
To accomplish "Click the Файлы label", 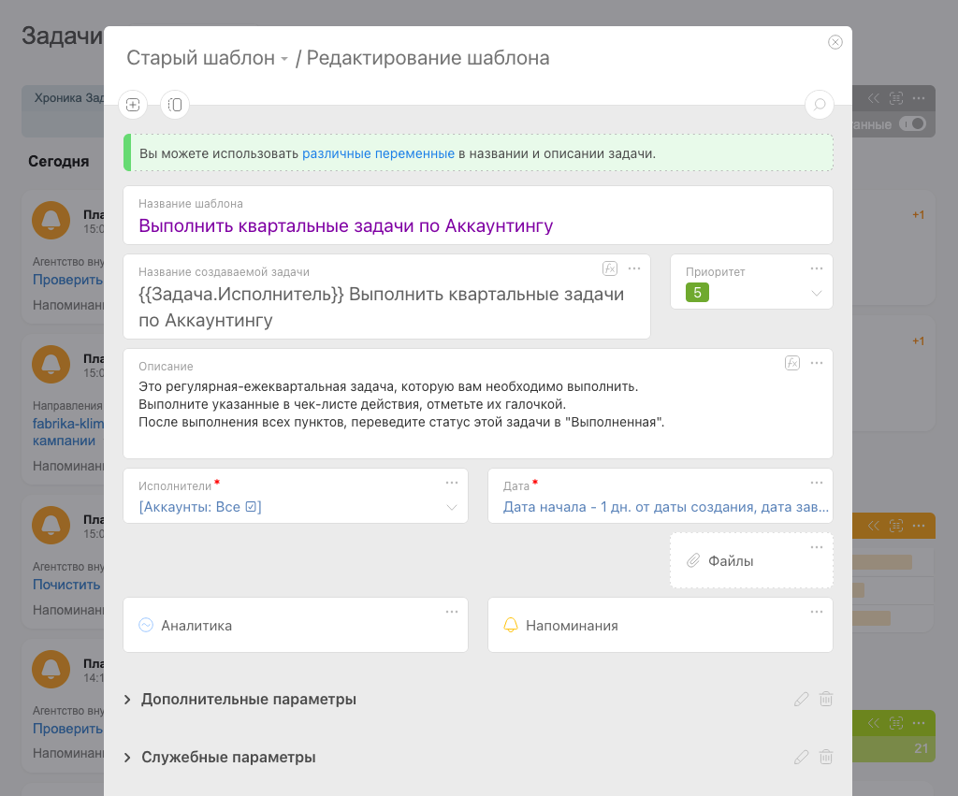I will tap(730, 561).
